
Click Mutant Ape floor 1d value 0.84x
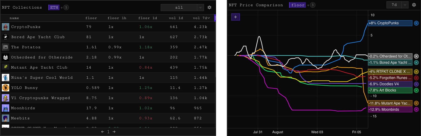146,68
